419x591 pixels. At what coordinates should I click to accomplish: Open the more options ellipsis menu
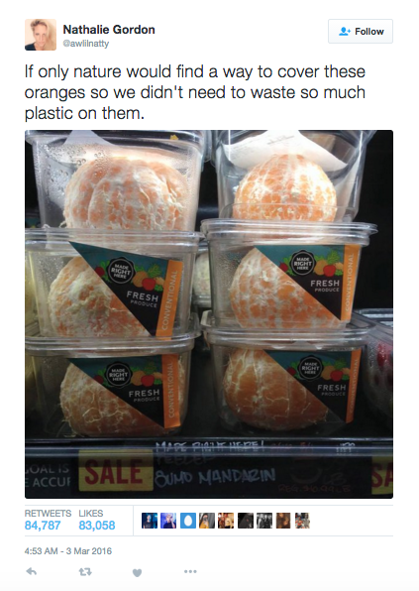(190, 572)
